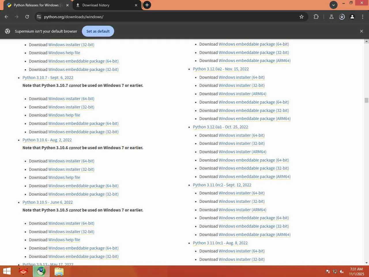
Task: Download Python 3.12.0a2 Windows installer (64-bit)
Action: (x=242, y=77)
